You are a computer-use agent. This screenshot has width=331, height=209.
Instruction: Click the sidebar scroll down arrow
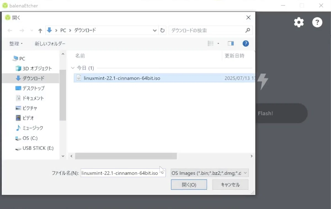pyautogui.click(x=63, y=156)
